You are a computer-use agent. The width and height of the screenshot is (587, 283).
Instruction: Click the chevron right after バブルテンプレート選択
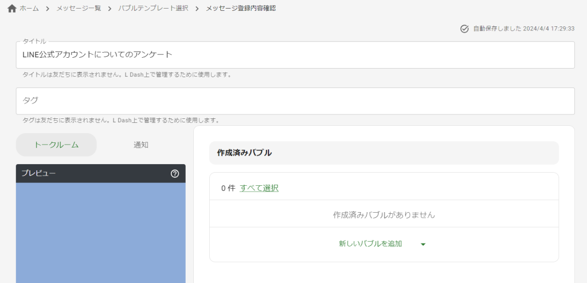click(x=197, y=9)
